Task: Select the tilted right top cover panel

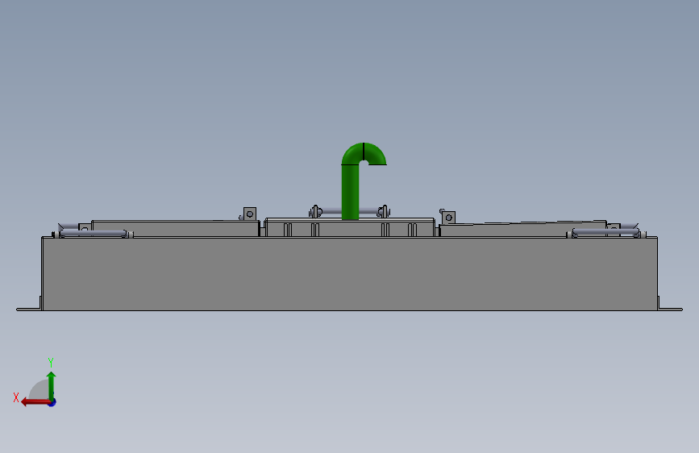Action: coord(522,229)
